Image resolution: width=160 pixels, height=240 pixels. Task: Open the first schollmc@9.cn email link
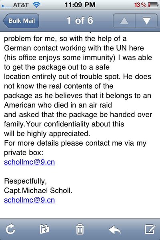pos(29,162)
